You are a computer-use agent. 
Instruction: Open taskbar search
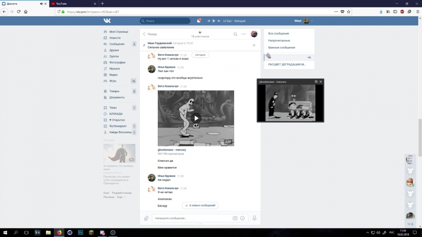click(16, 232)
